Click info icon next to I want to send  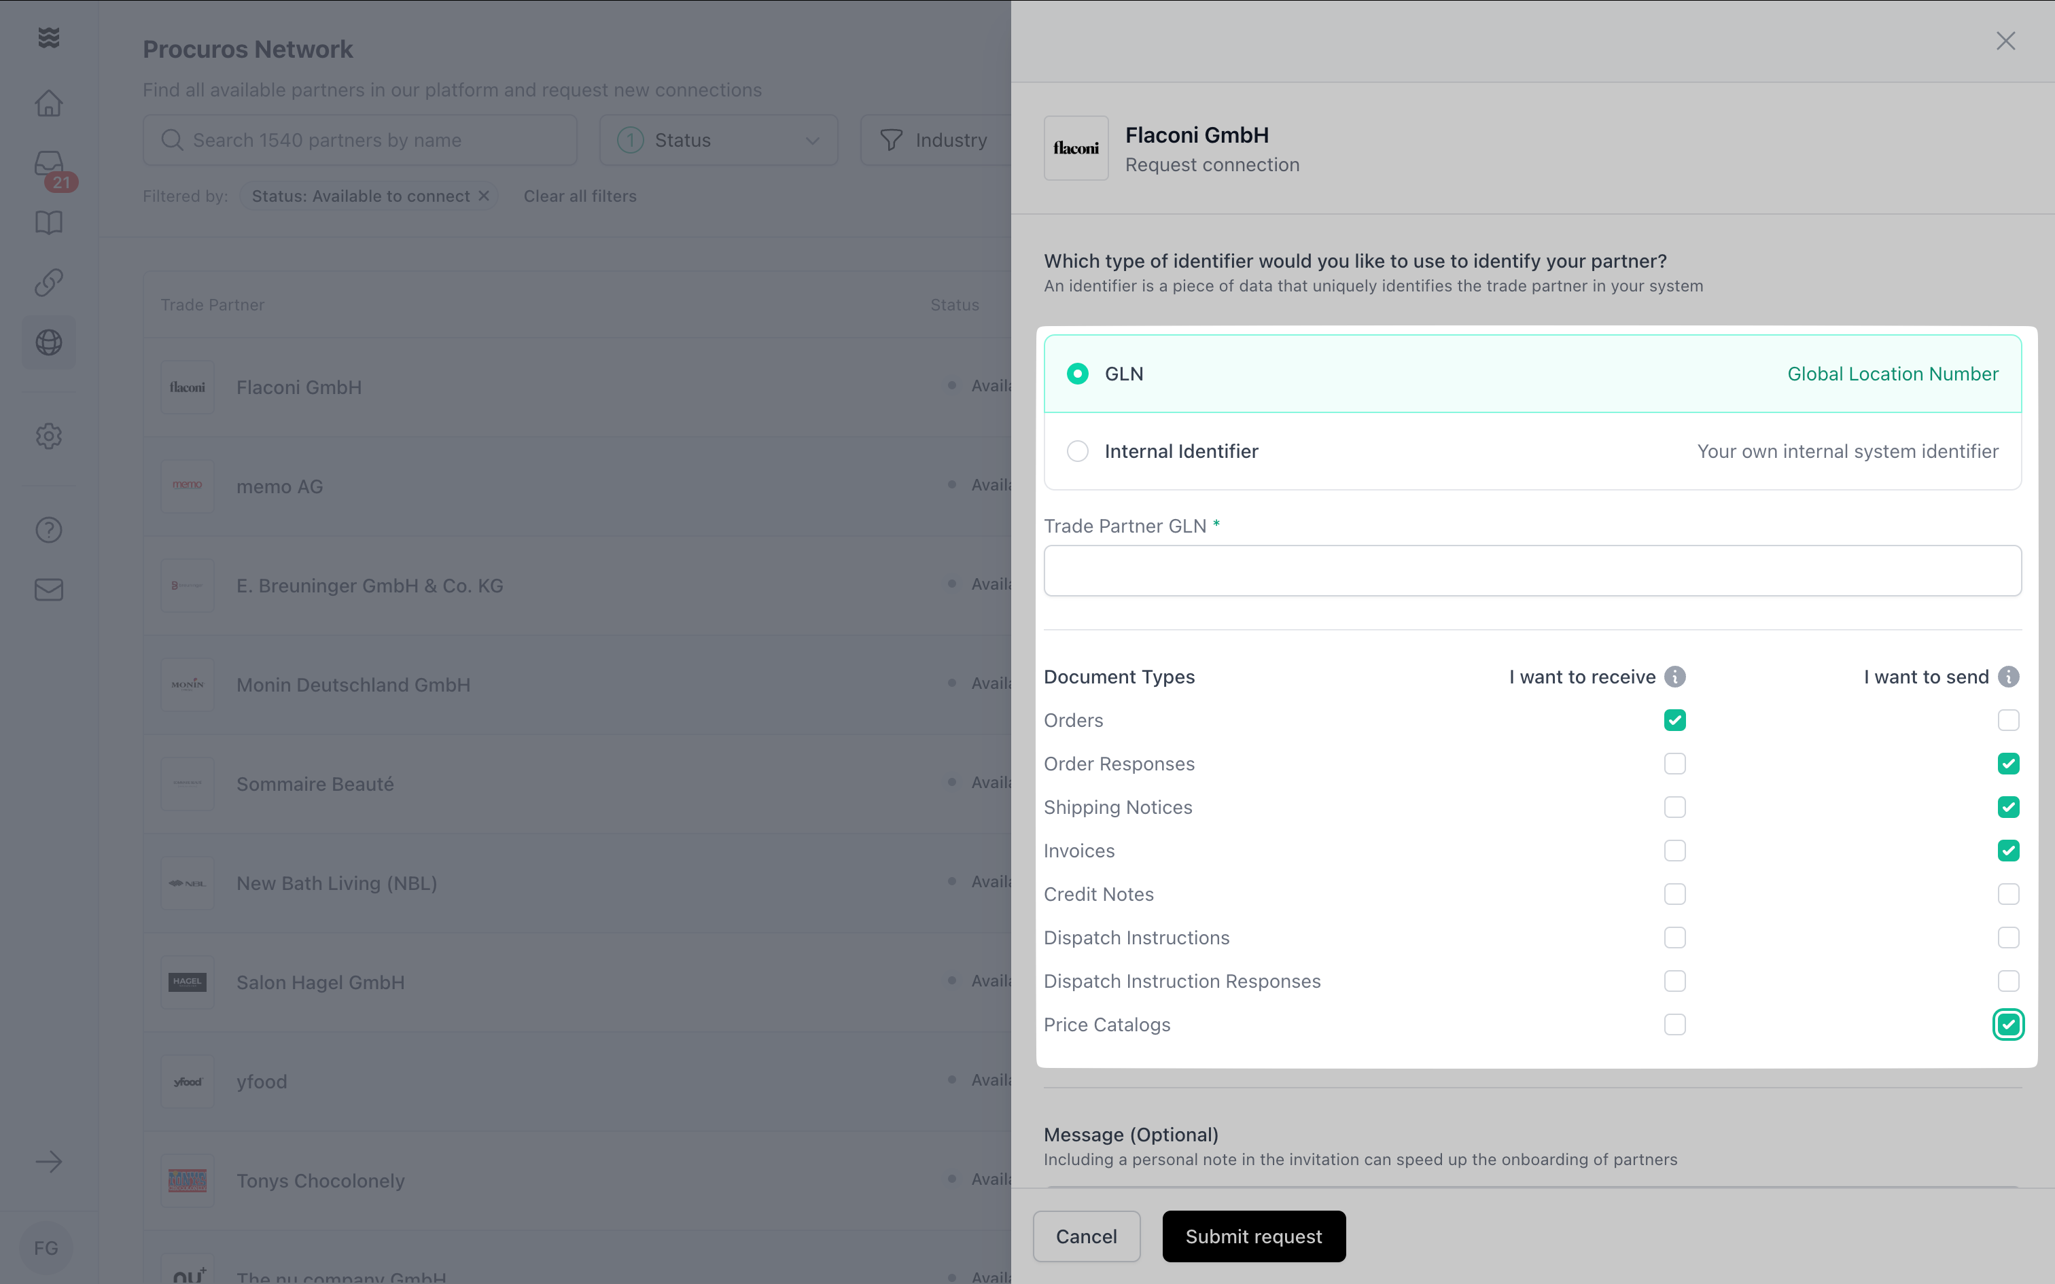[x=2008, y=677]
